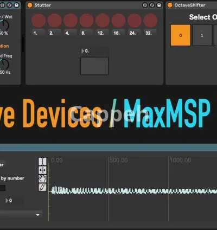
Task: Click save preset icon on leftmost device
Action: coord(17,5)
